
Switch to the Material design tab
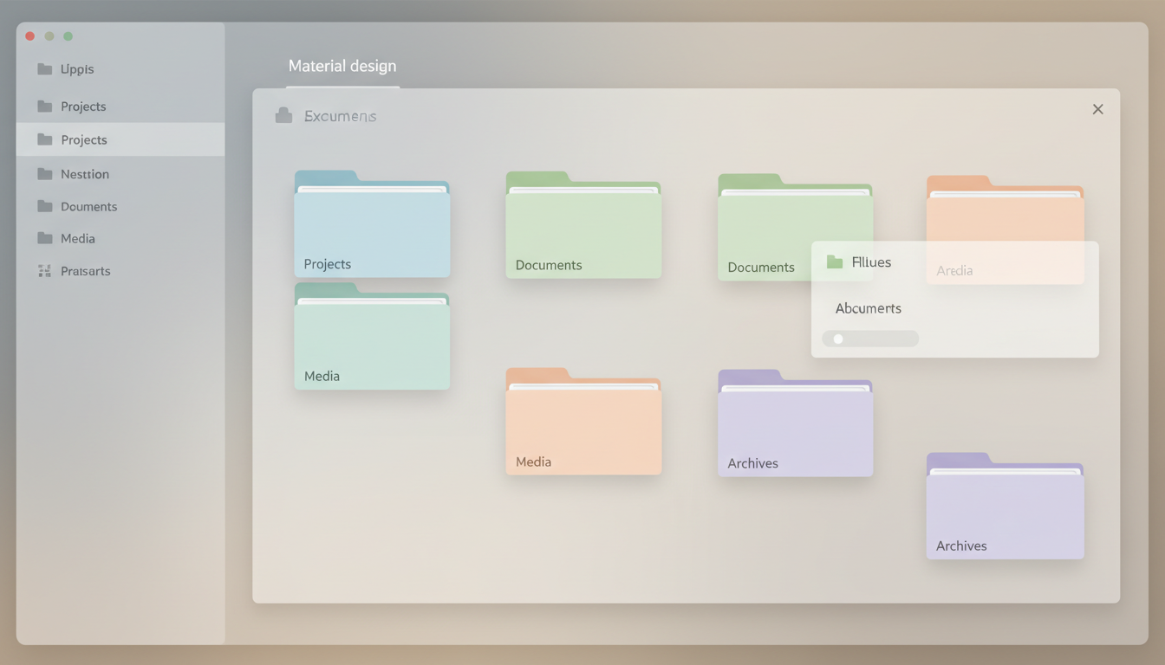pyautogui.click(x=342, y=65)
